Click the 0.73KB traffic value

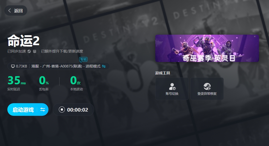[21, 66]
